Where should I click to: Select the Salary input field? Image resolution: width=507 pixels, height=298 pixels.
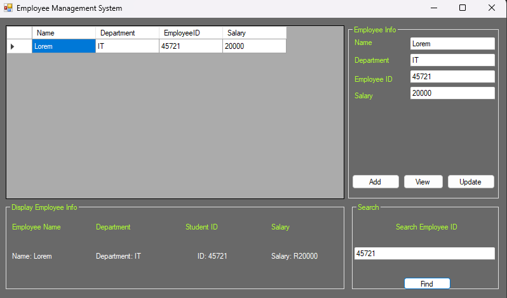[452, 93]
